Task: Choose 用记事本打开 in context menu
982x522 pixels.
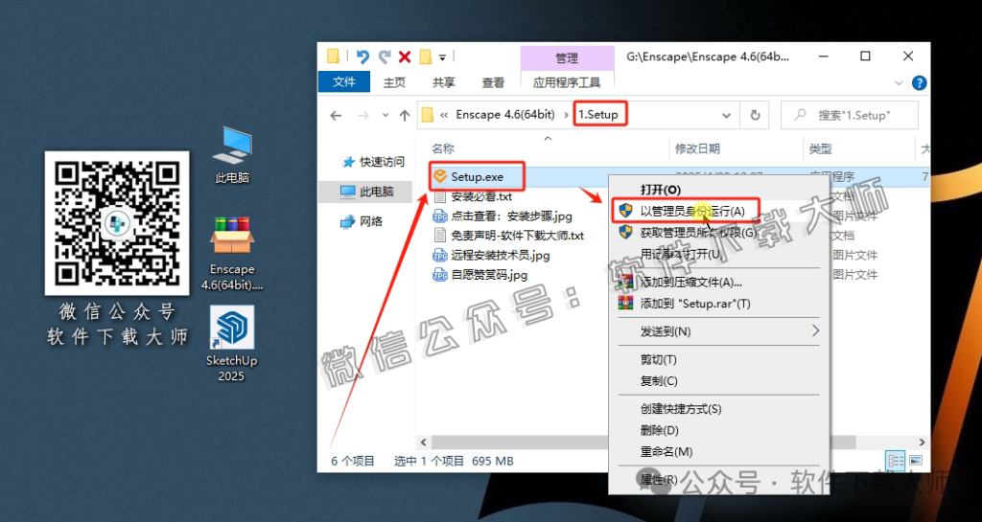Action: click(719, 253)
